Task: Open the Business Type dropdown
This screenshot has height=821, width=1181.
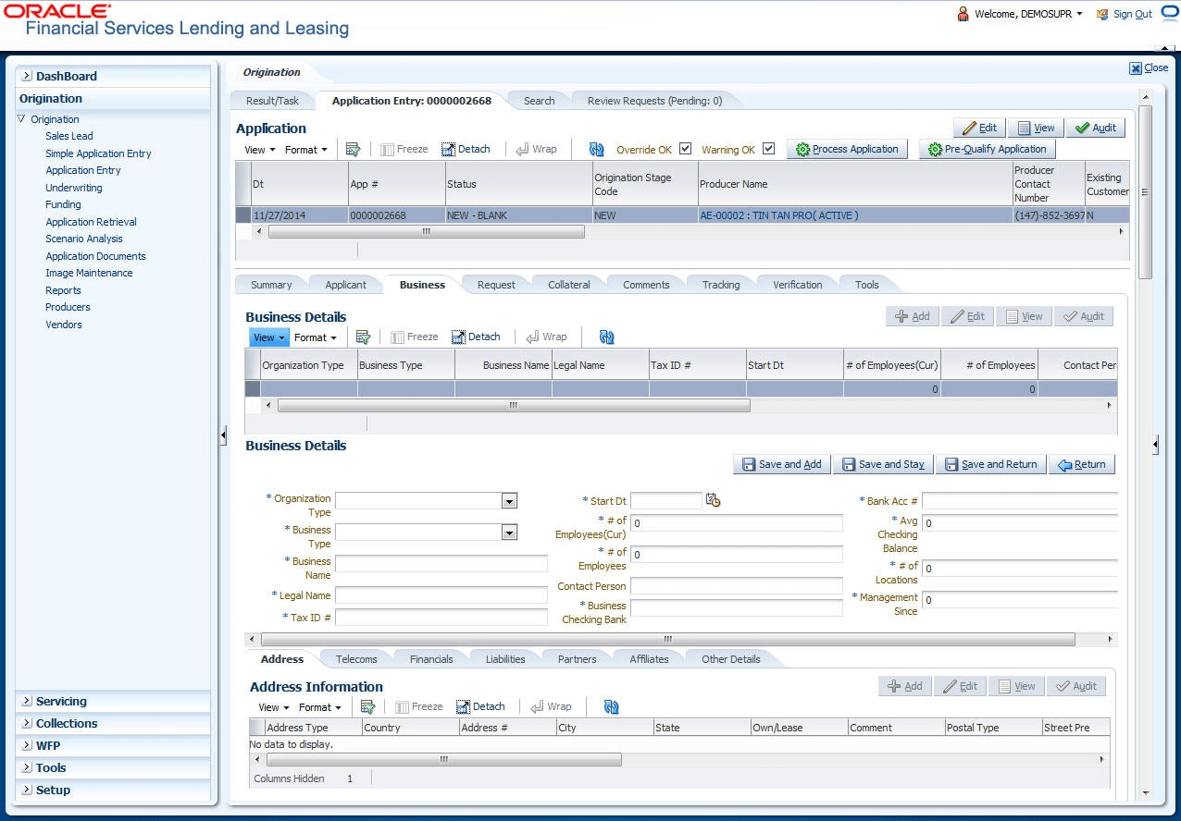Action: point(509,533)
